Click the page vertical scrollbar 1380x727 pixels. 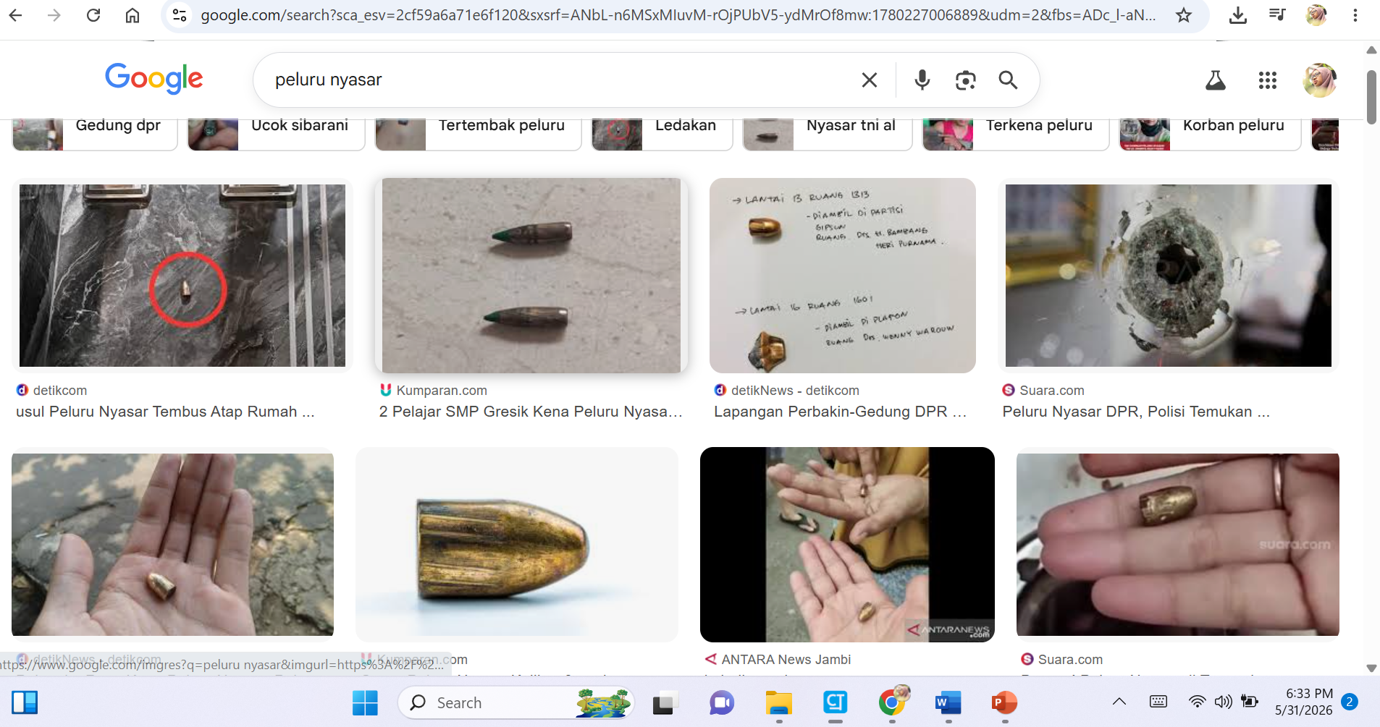point(1371,96)
